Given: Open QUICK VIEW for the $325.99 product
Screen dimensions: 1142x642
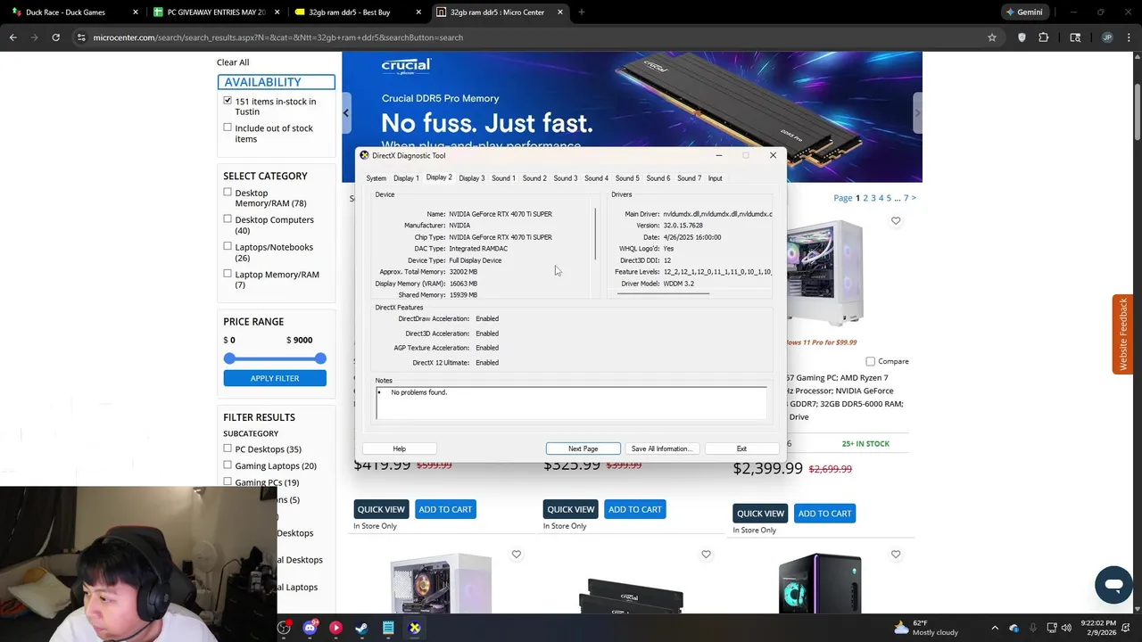Looking at the screenshot, I should point(571,509).
